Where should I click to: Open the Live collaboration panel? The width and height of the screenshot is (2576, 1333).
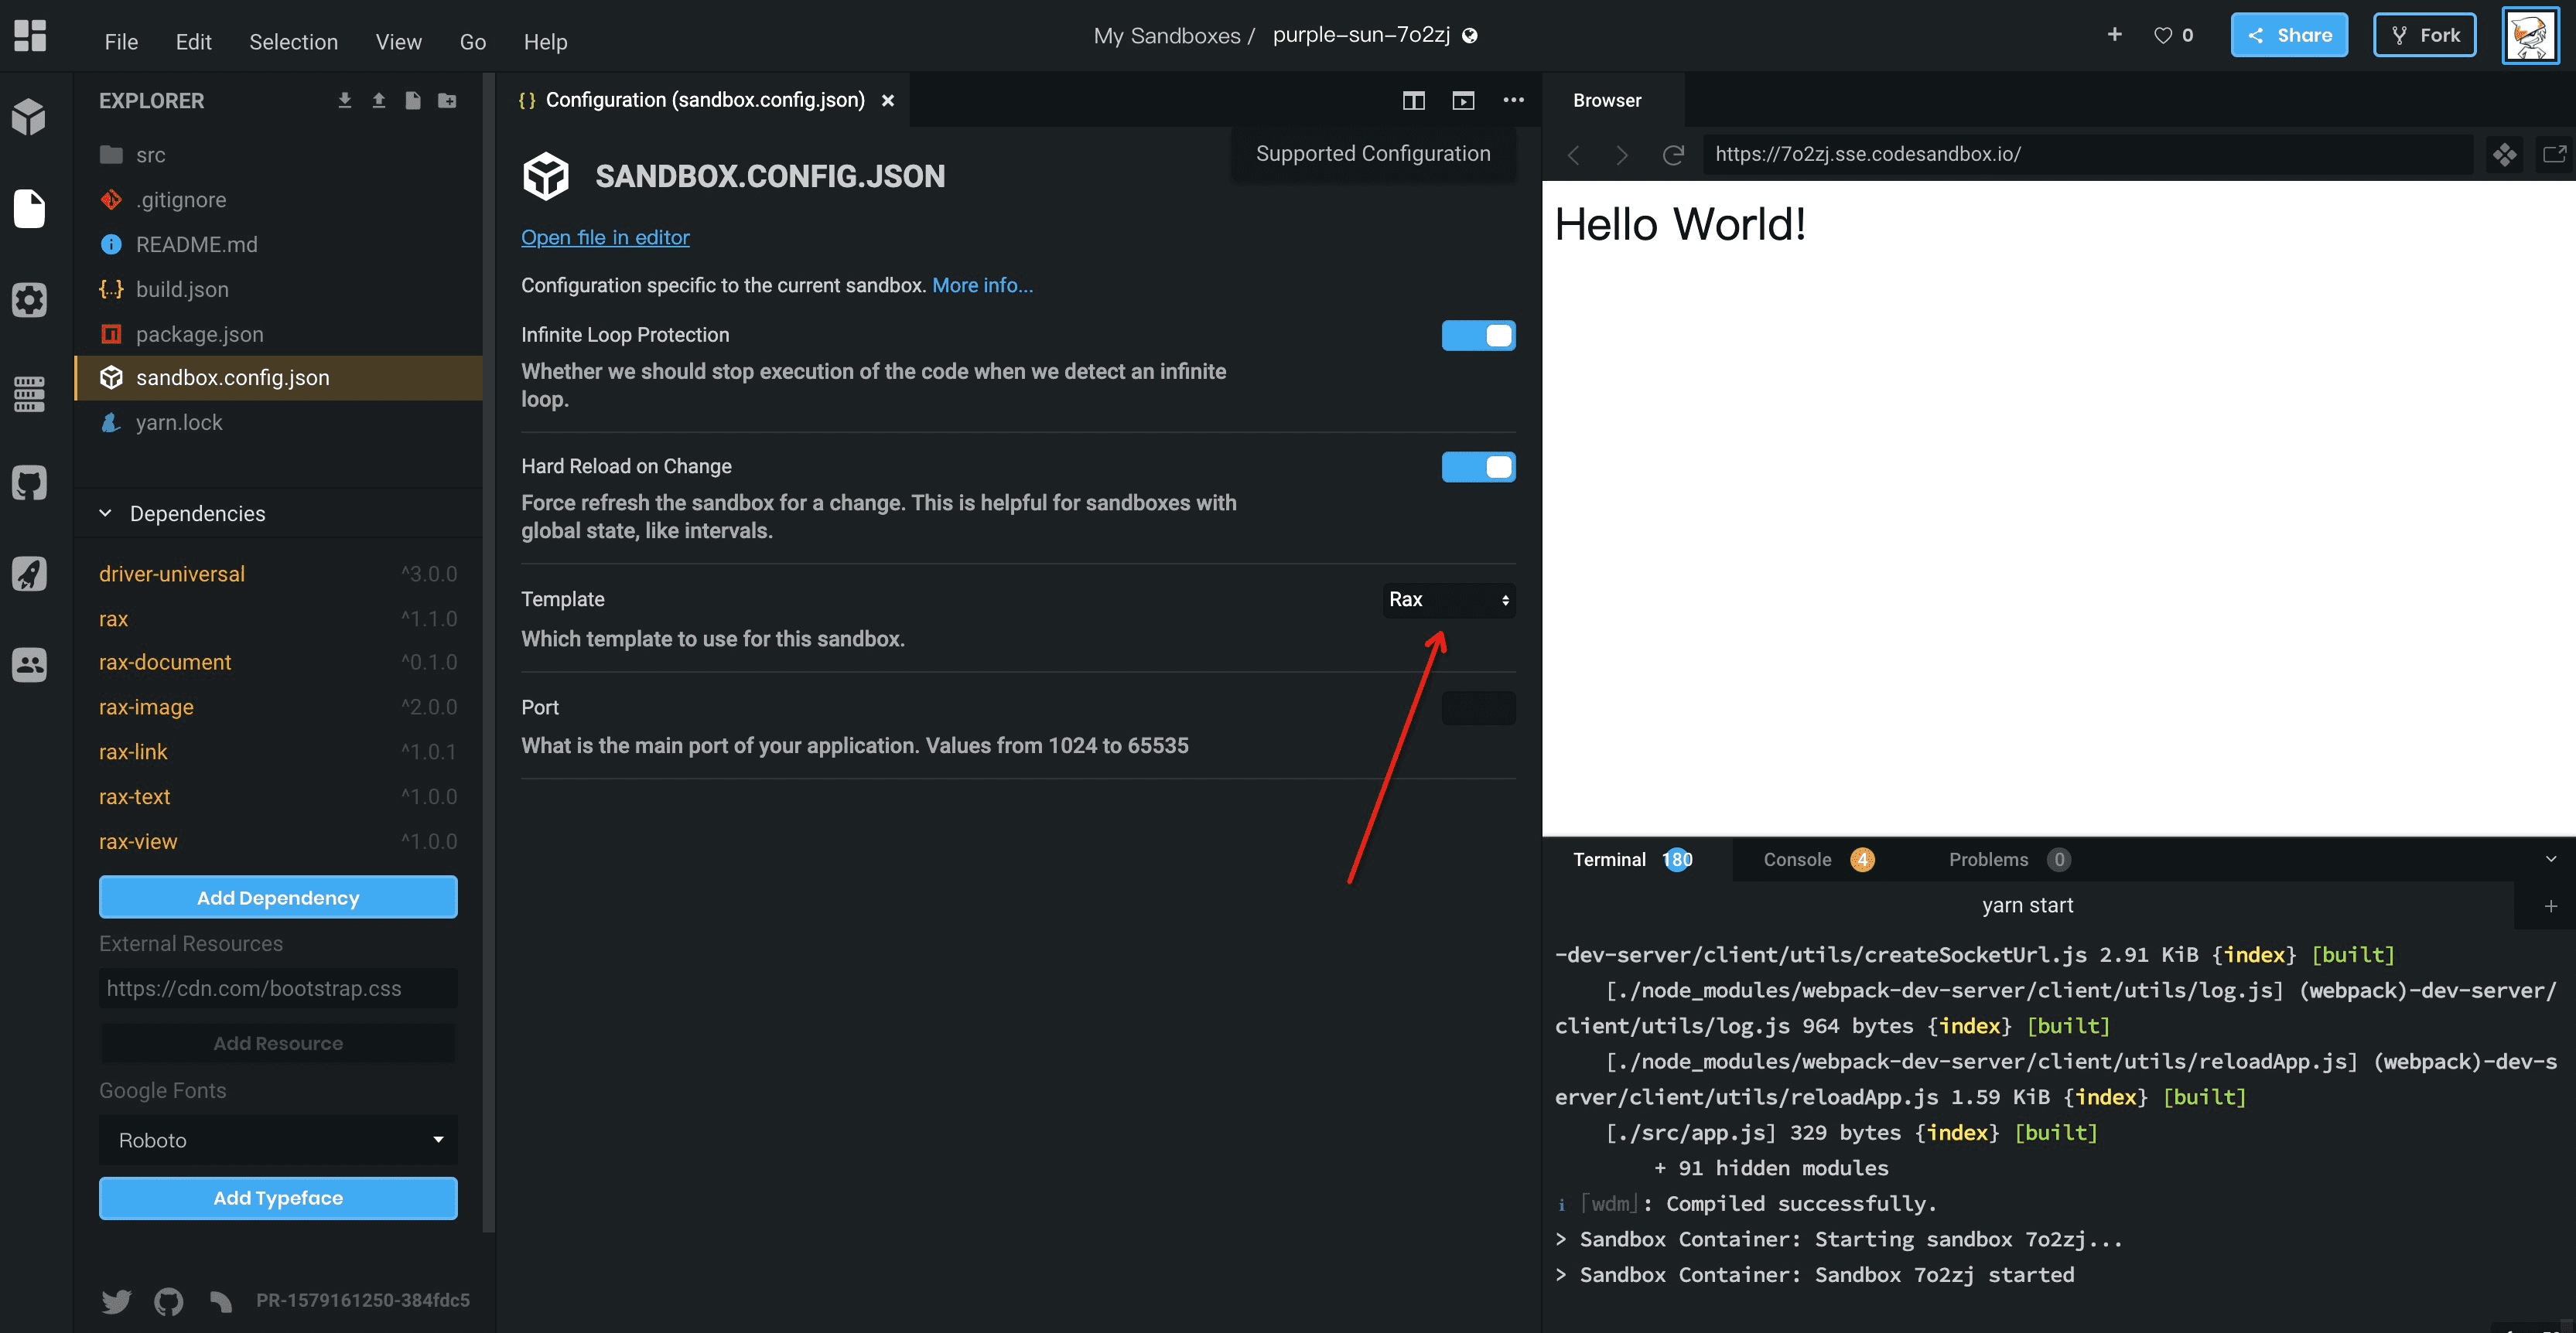point(30,664)
